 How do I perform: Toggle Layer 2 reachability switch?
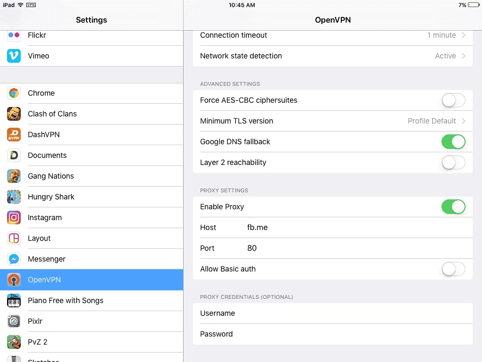tap(453, 163)
